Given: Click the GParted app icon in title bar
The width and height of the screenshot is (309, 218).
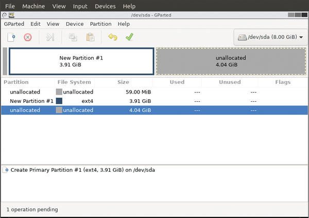Looking at the screenshot, I should coord(12,15).
